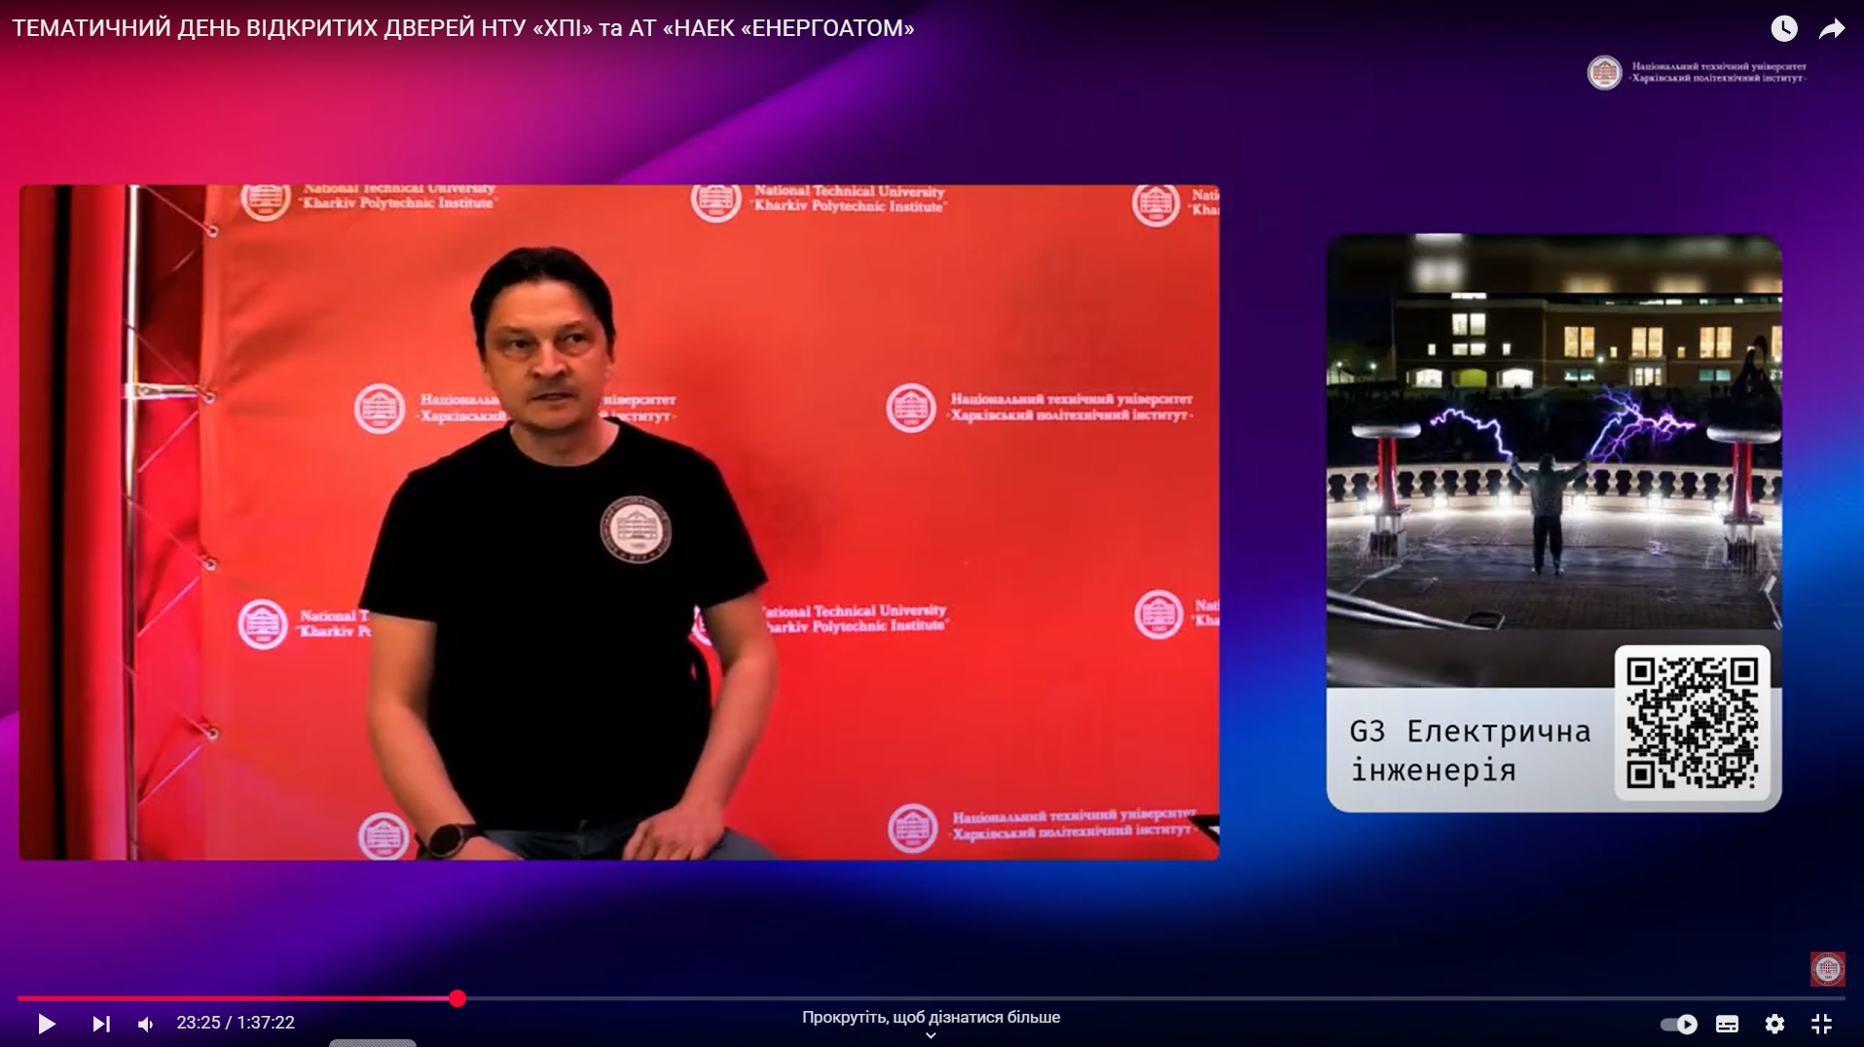Open the Share arrow in the top corner
This screenshot has width=1864, height=1047.
[x=1832, y=28]
